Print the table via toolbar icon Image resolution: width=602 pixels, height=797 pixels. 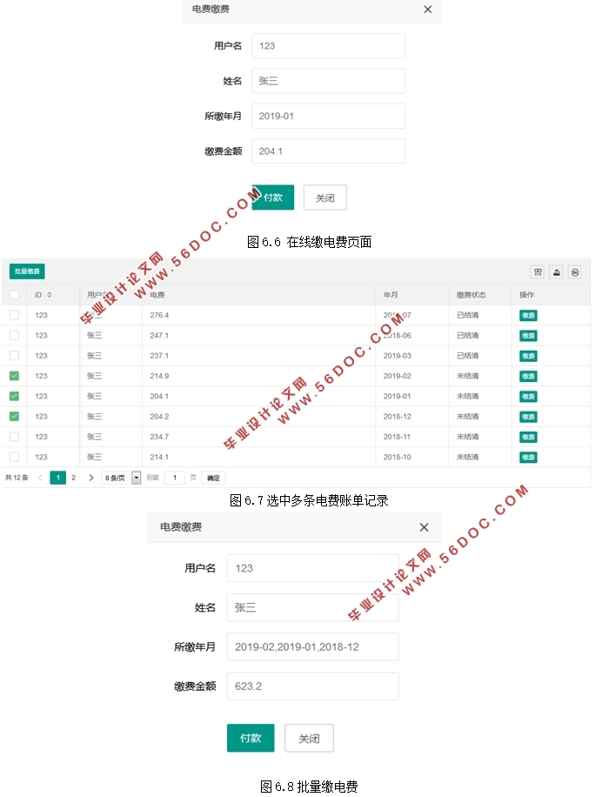574,272
